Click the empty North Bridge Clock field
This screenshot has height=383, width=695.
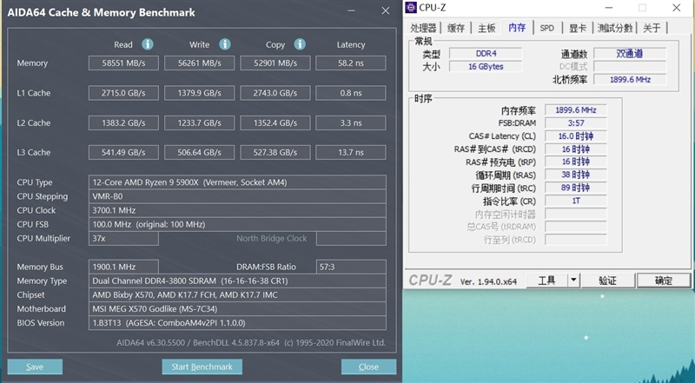click(351, 239)
